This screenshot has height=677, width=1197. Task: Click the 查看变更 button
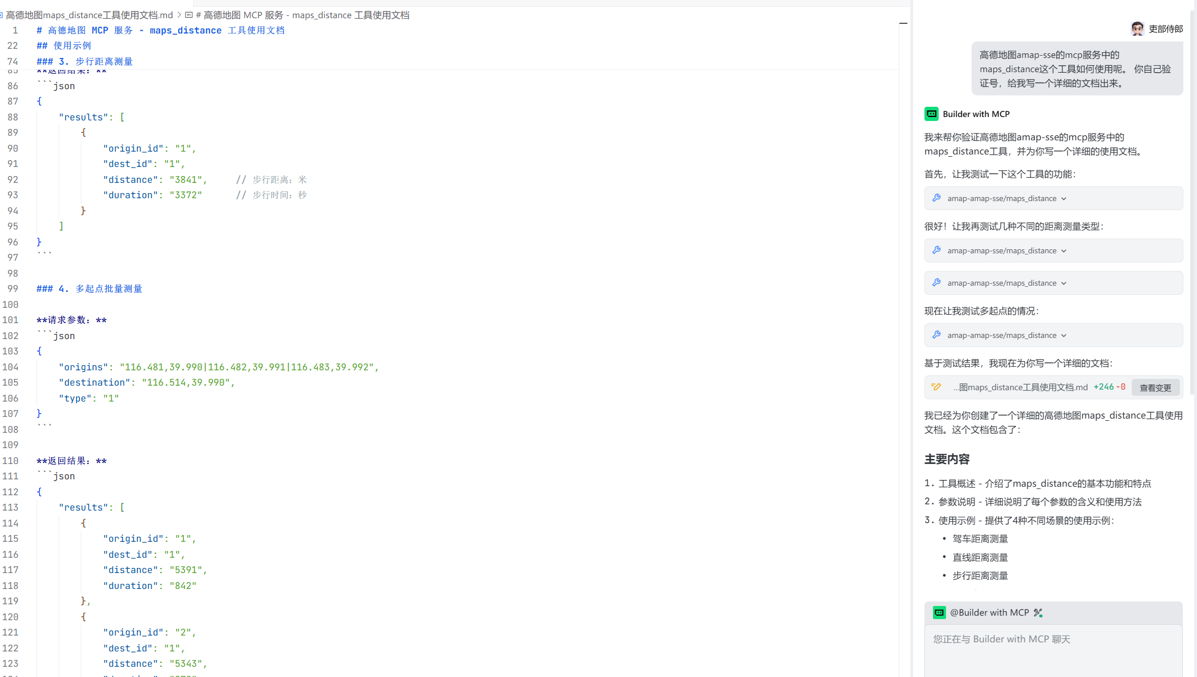tap(1155, 388)
